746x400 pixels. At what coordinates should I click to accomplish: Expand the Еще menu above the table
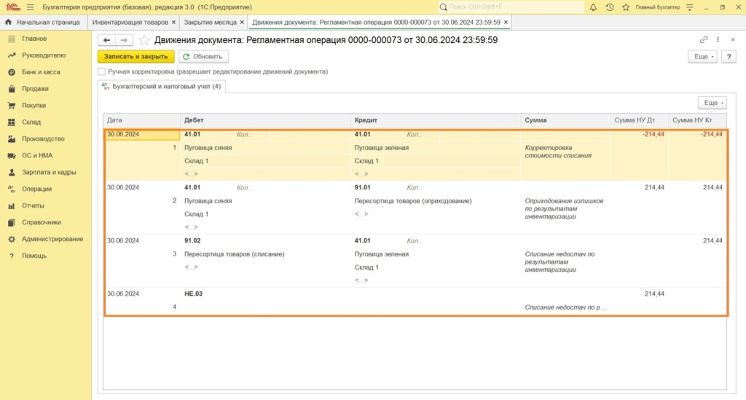click(712, 103)
